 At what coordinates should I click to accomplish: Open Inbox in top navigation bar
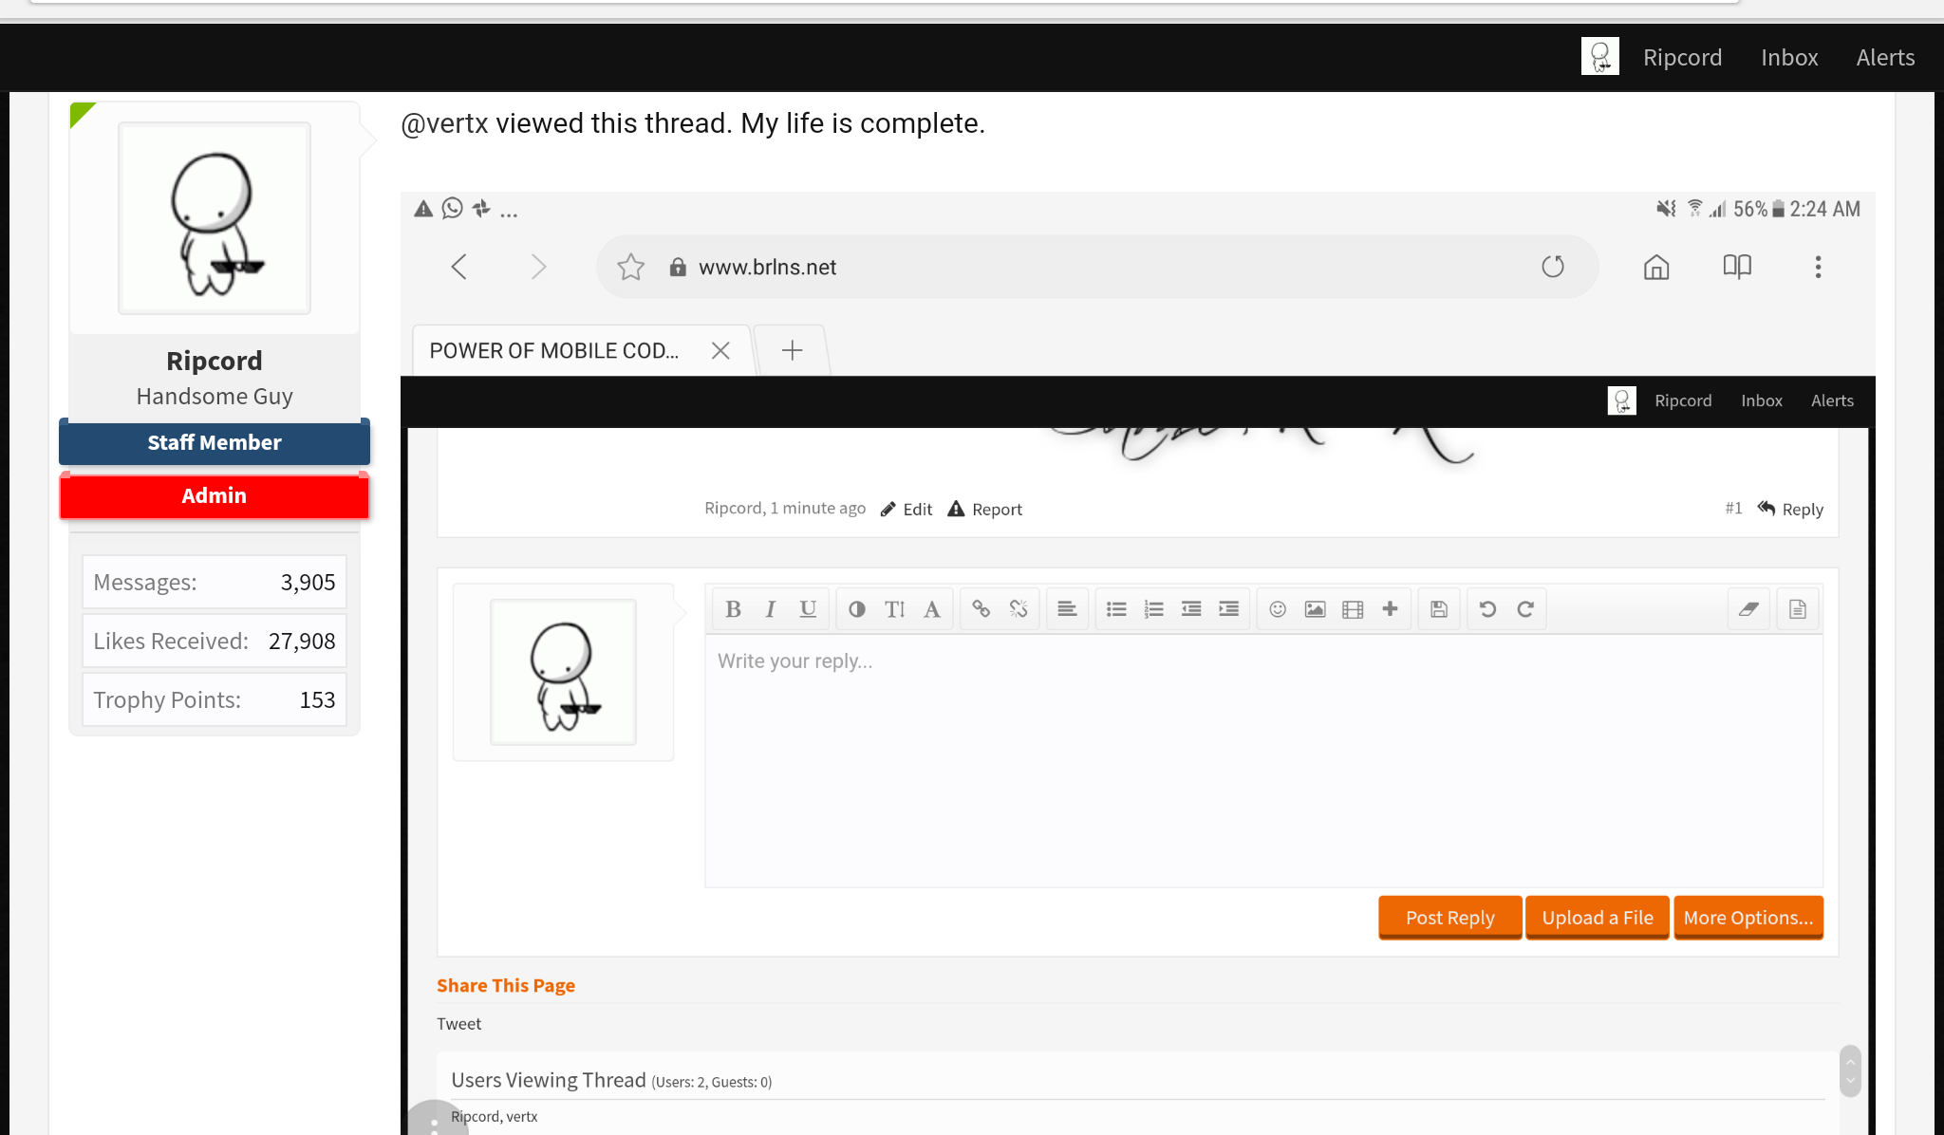(1789, 57)
